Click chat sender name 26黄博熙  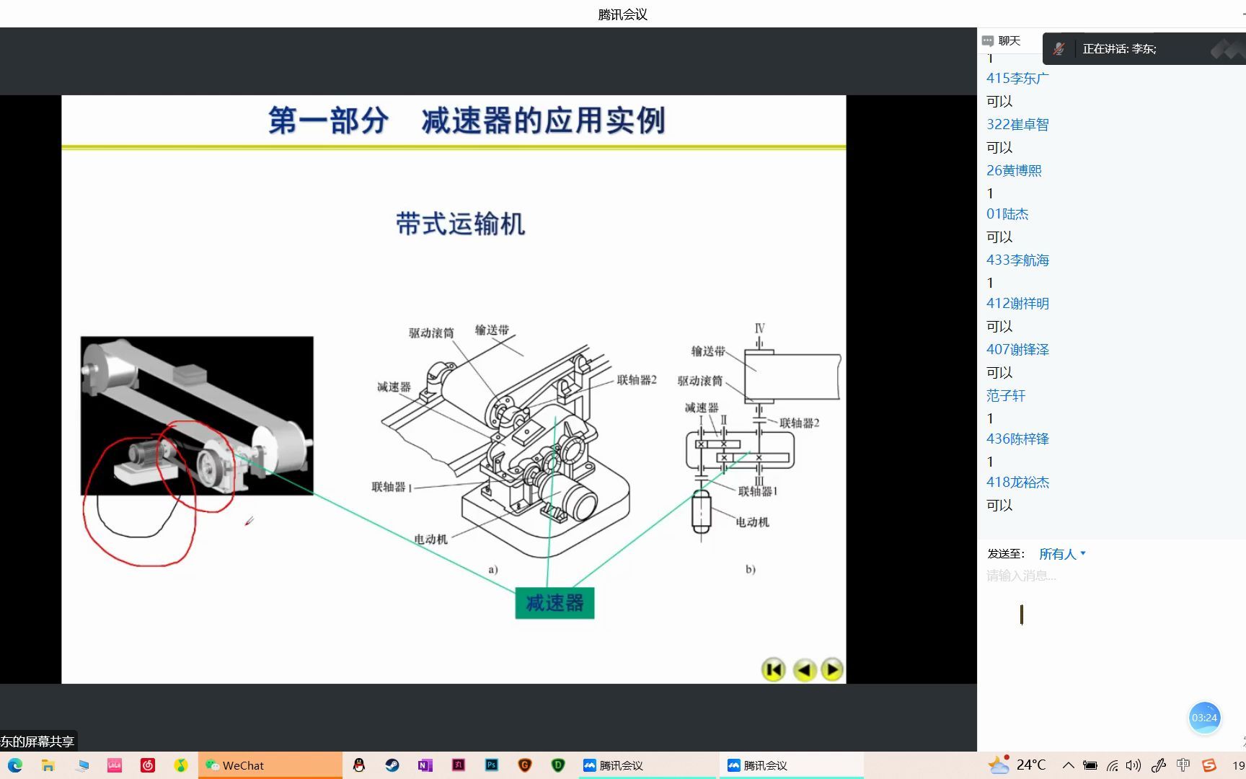pyautogui.click(x=1014, y=170)
